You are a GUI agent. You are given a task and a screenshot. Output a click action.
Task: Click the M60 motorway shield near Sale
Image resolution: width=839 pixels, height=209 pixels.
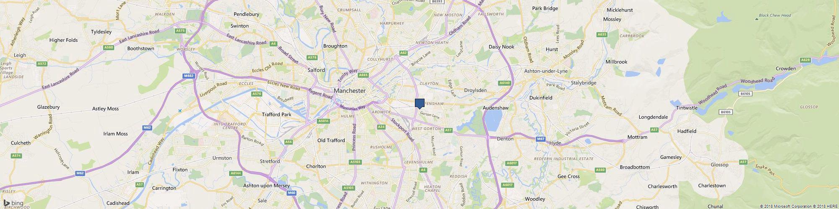[x=292, y=193]
